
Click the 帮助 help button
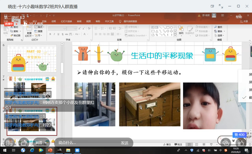tap(239, 17)
